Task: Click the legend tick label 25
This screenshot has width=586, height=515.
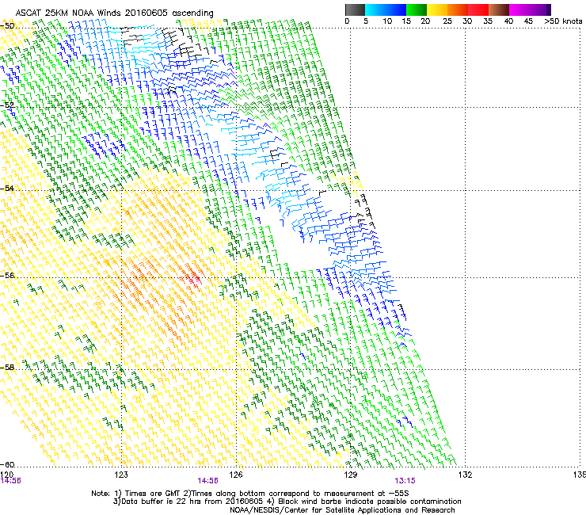Action: (x=447, y=21)
